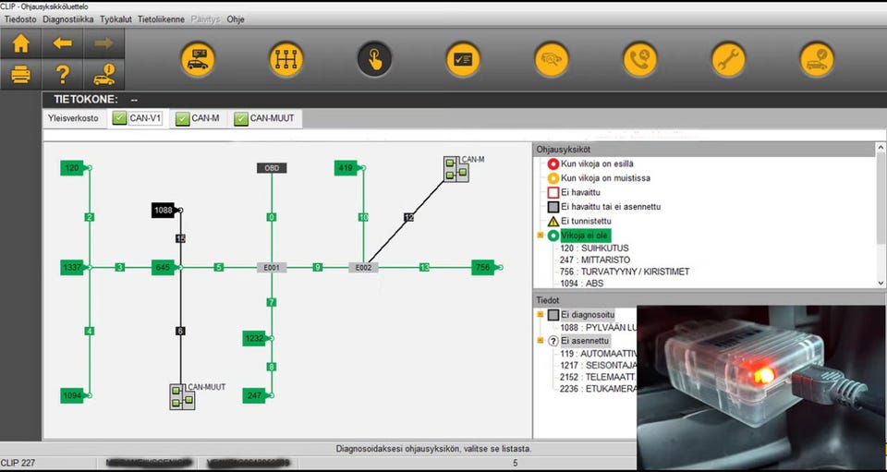The height and width of the screenshot is (472, 887).
Task: Click the wrench repair round icon
Action: point(728,59)
